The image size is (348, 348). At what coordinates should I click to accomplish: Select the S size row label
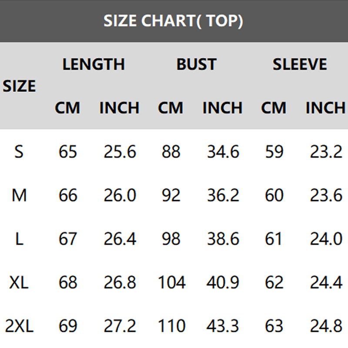[19, 152]
